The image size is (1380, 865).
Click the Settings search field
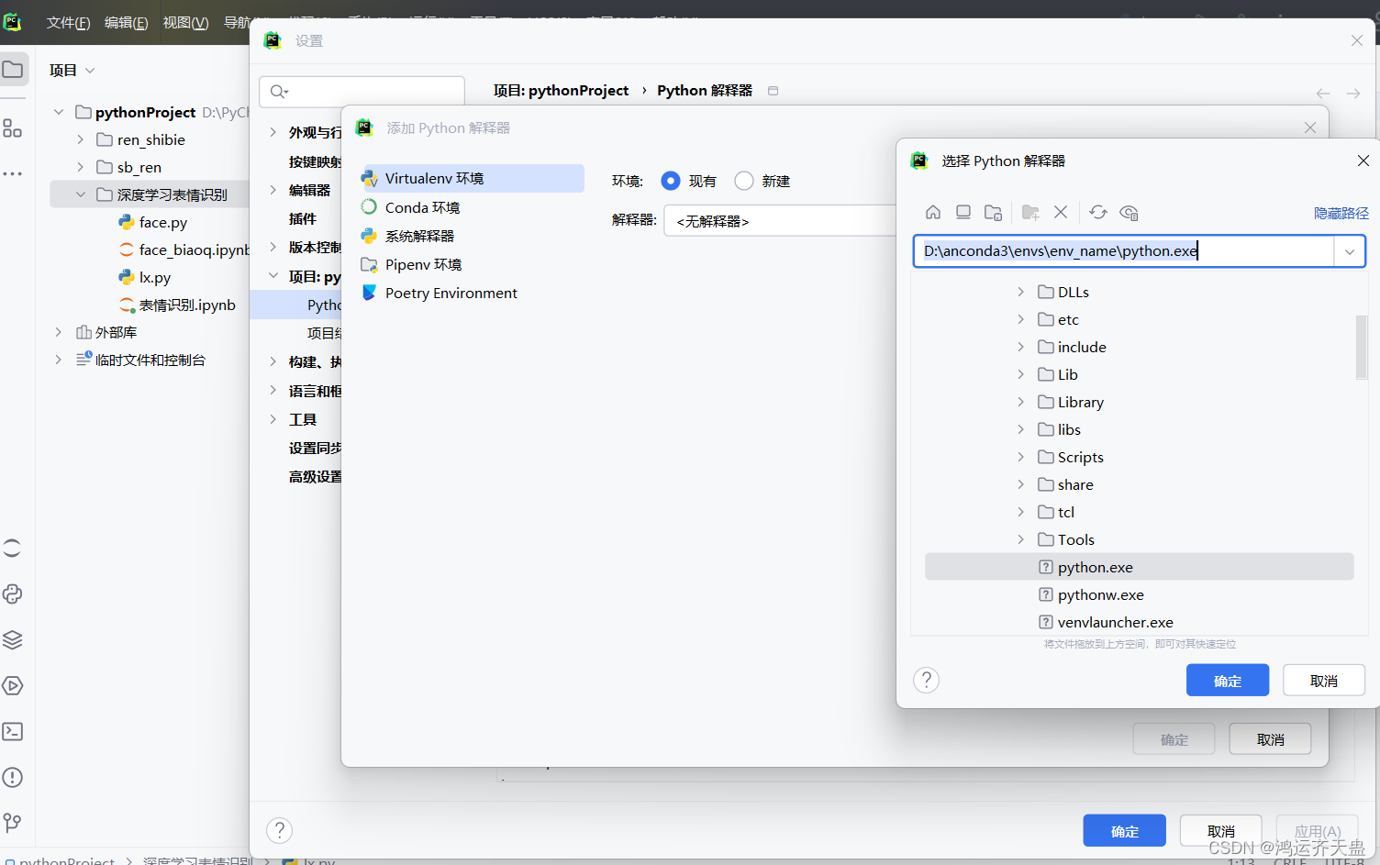tap(362, 92)
